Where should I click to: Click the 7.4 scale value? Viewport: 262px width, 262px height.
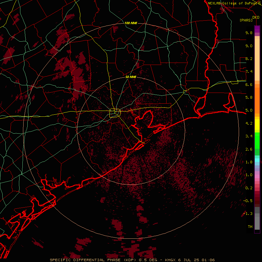[249, 72]
